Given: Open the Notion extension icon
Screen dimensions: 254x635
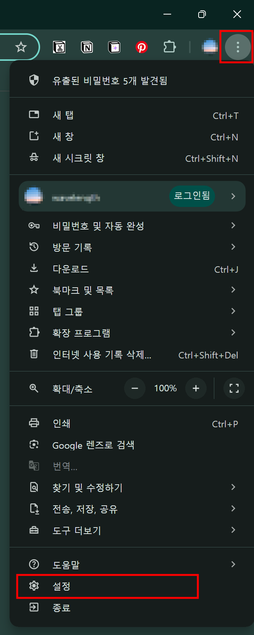Looking at the screenshot, I should point(87,47).
